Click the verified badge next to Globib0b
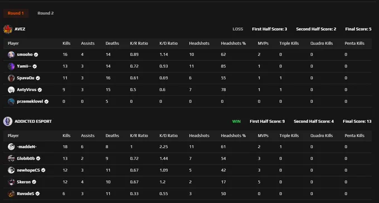The height and width of the screenshot is (203, 379). point(38,159)
